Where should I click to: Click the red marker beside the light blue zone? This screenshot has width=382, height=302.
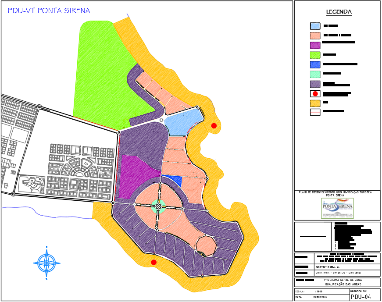pos(214,126)
